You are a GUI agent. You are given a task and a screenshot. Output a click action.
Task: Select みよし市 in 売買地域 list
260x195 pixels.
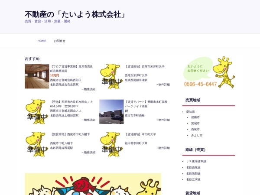[196, 135]
